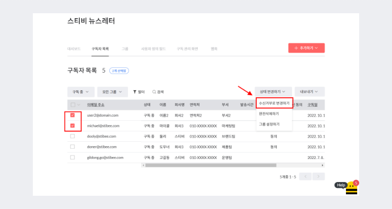Go to the next page arrow

click(319, 176)
